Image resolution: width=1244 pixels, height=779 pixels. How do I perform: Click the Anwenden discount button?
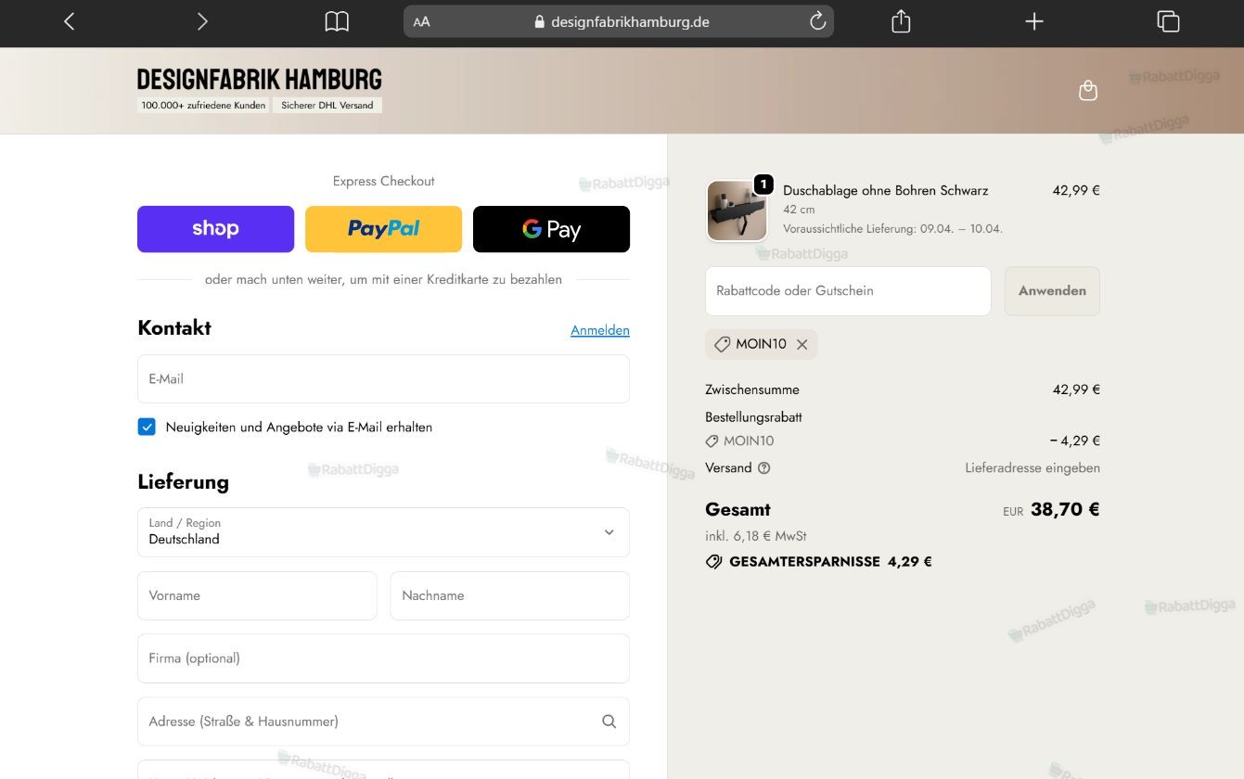pos(1052,291)
